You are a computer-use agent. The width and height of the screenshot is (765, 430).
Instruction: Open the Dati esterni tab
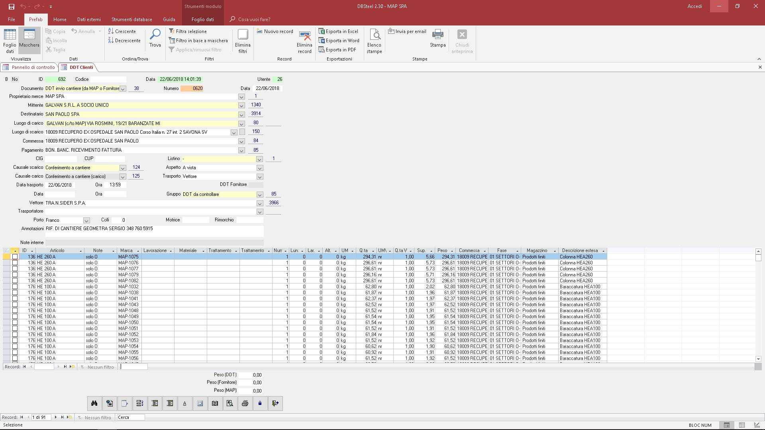[x=89, y=20]
